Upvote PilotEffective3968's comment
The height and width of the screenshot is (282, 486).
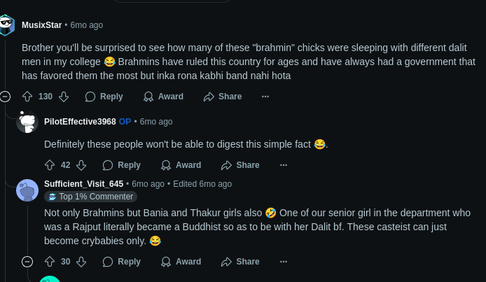click(50, 165)
